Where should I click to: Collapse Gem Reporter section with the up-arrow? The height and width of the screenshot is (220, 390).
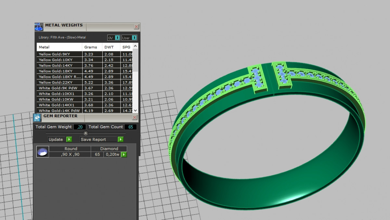(x=85, y=133)
